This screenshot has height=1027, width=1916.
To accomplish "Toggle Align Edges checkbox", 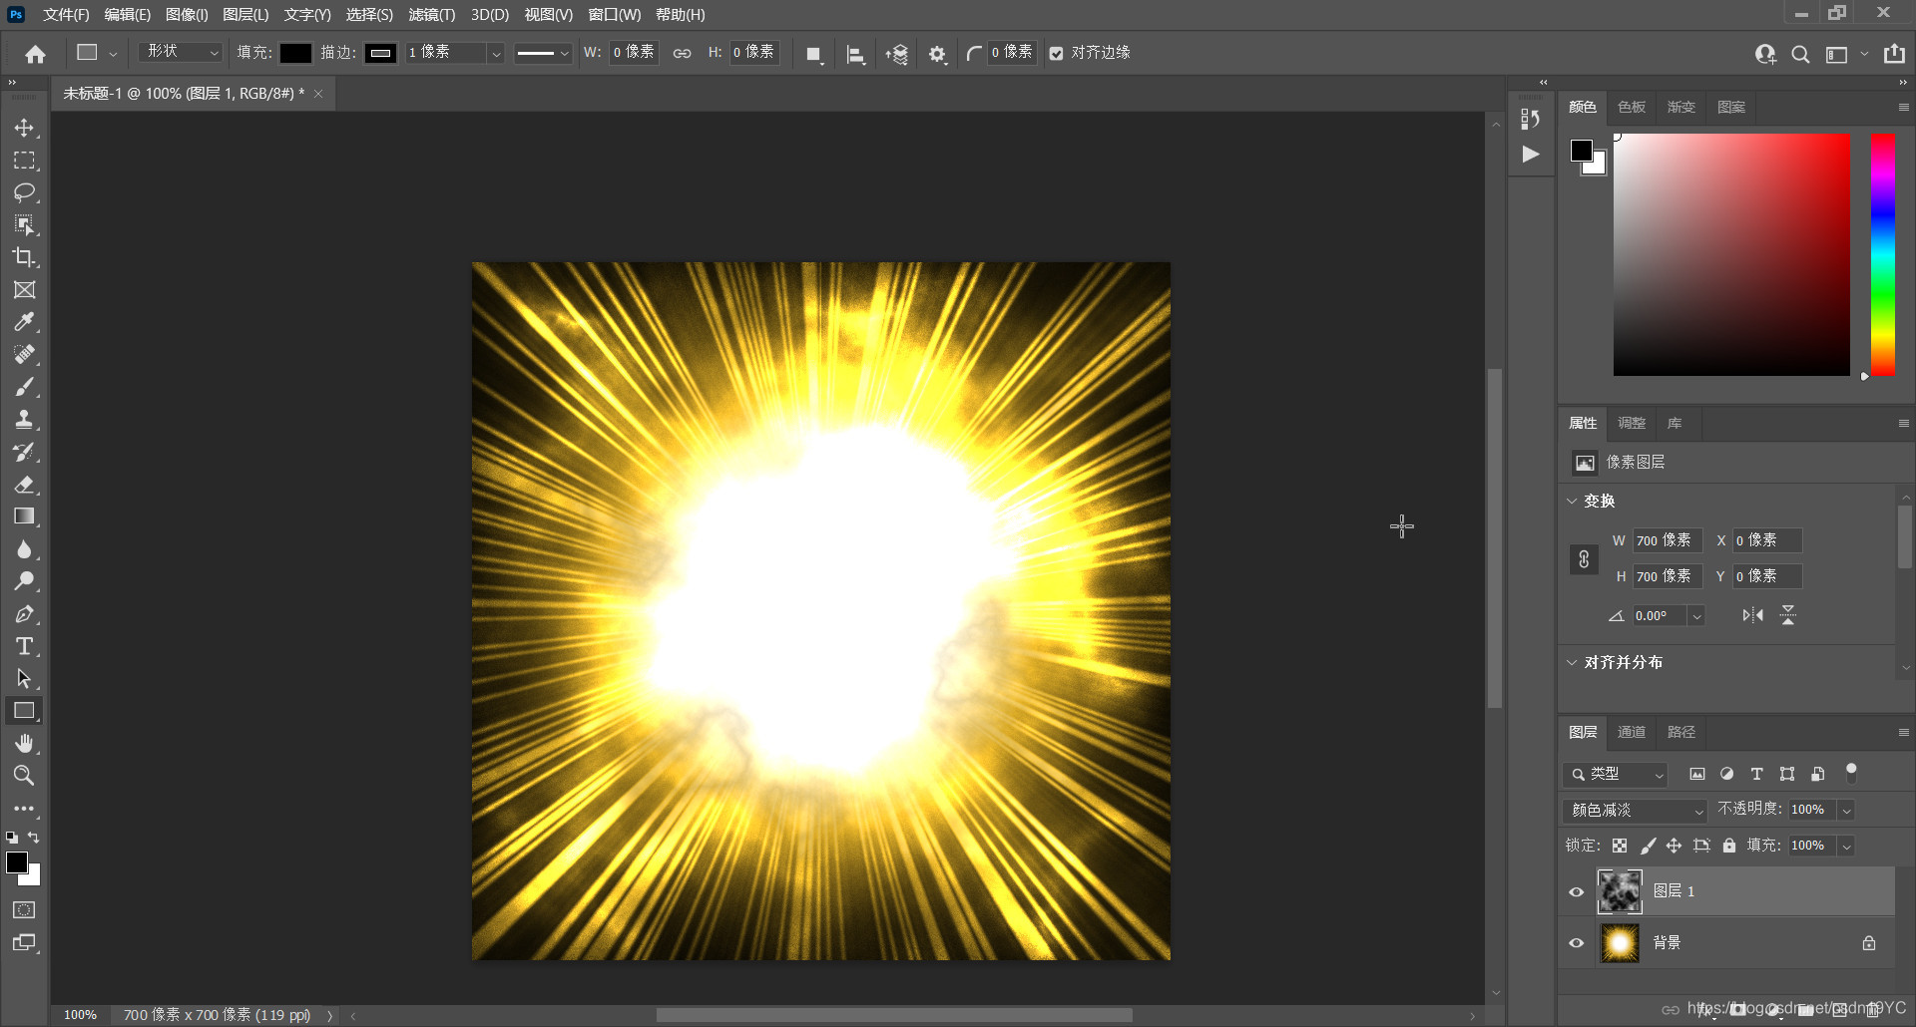I will pyautogui.click(x=1056, y=53).
